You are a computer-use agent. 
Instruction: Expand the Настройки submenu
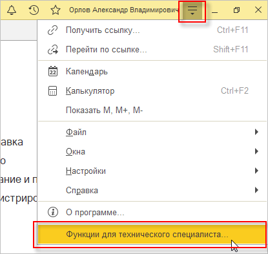coord(152,171)
